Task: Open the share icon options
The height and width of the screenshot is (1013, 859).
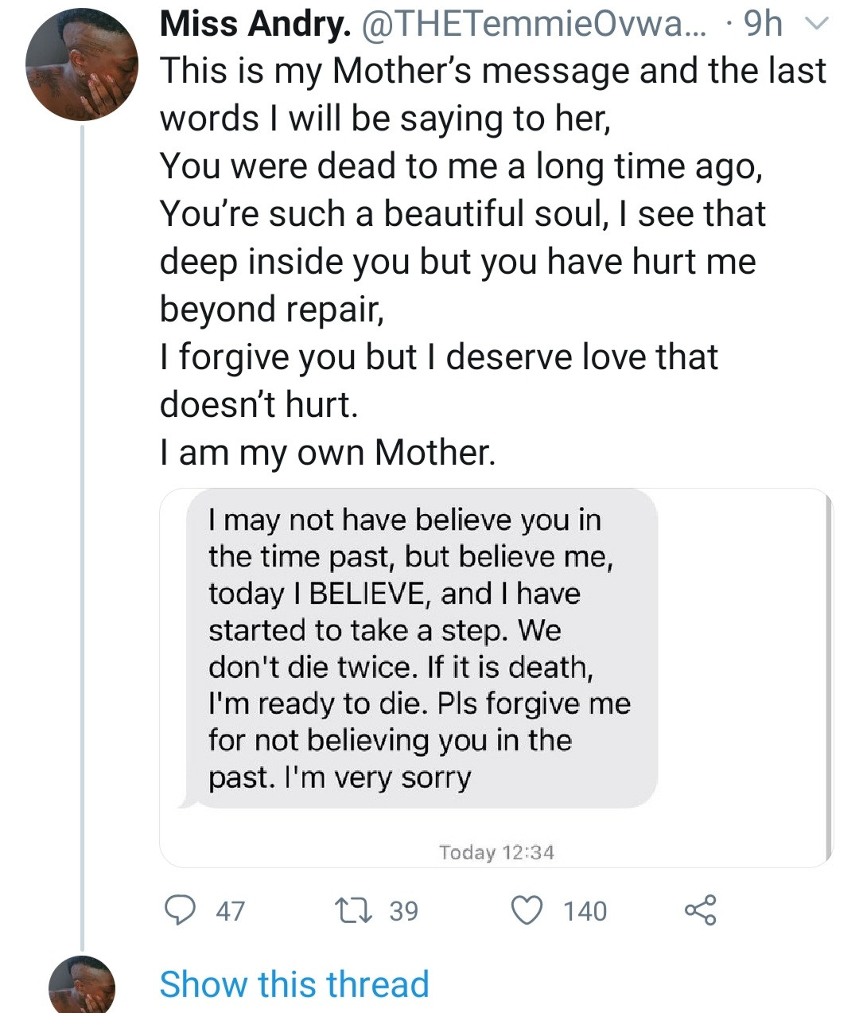Action: [700, 910]
